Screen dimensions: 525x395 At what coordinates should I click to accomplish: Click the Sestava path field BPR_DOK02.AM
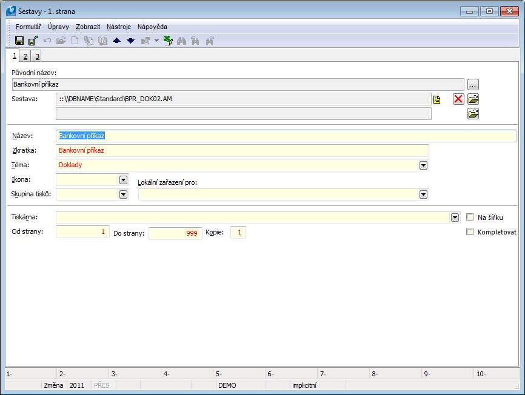click(244, 99)
